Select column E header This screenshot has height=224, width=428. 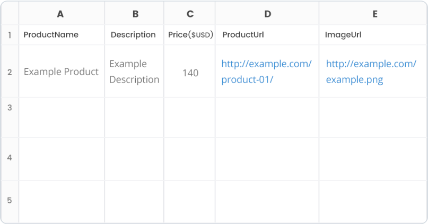(x=373, y=13)
